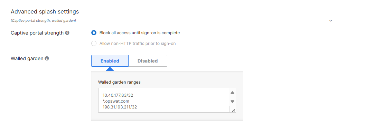Click the Advanced splash settings heading
Viewport: 384px width, 133px height.
45,11
